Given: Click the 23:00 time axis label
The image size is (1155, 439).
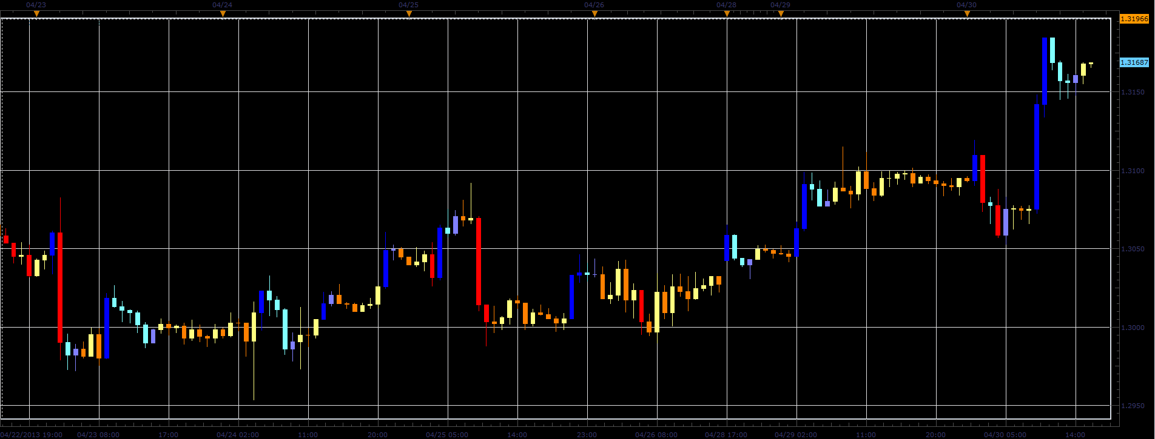Looking at the screenshot, I should click(x=587, y=435).
